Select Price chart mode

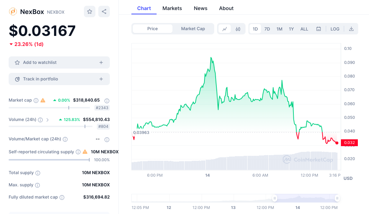pyautogui.click(x=153, y=29)
